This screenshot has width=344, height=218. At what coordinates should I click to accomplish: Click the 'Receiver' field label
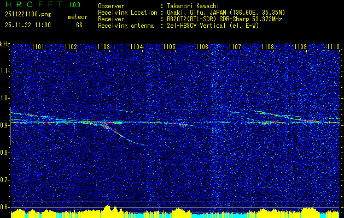tap(111, 19)
